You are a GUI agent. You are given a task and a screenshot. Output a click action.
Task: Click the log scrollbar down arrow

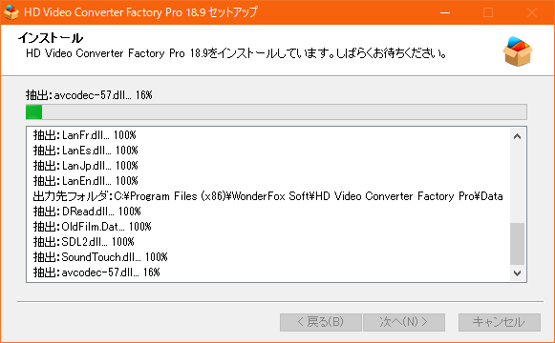point(517,273)
